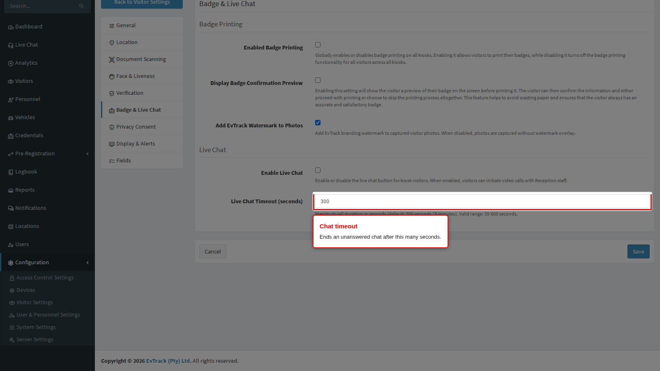Enable the Enabled Badge Printing checkbox

(x=318, y=45)
